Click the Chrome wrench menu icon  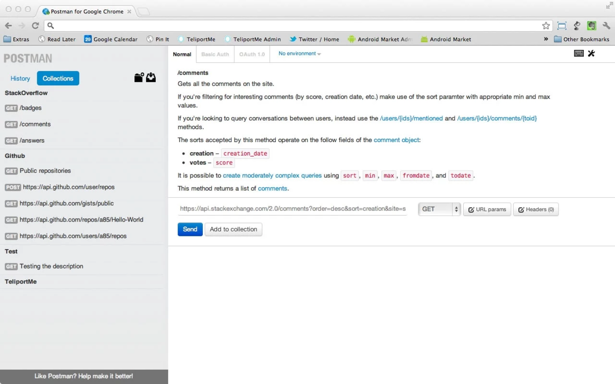pos(606,26)
